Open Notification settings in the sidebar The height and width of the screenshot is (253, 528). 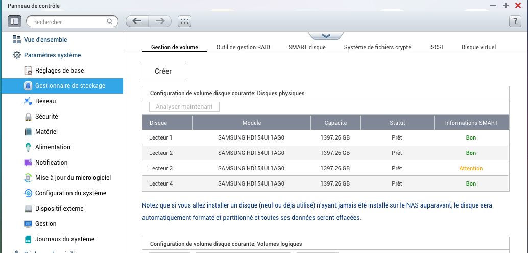point(52,163)
